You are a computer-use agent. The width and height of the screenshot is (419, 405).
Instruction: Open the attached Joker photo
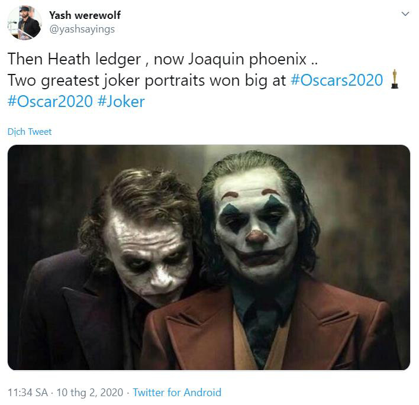209,257
